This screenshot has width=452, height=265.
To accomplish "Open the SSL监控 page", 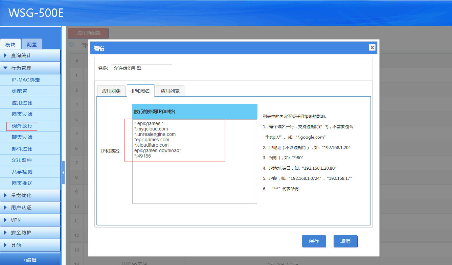I will [22, 160].
